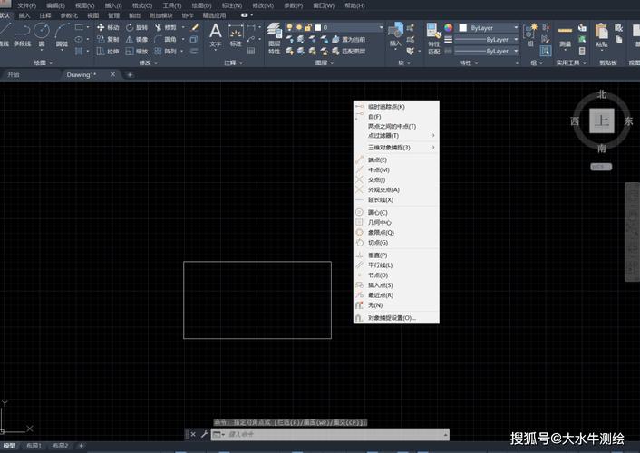Toggle the layer freeze sun icon
This screenshot has width=640, height=453.
click(299, 27)
